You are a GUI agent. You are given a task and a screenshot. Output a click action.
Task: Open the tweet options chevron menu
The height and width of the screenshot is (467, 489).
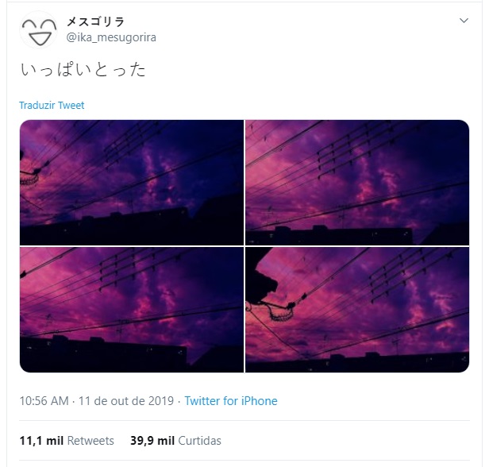pos(464,21)
